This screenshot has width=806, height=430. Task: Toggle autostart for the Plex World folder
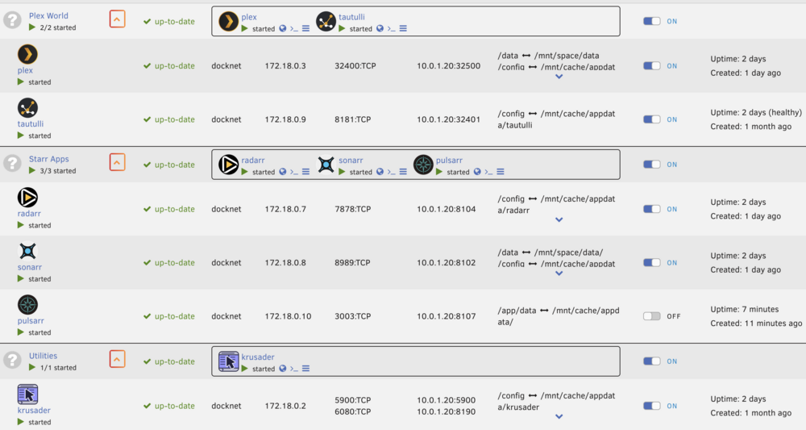coord(652,21)
